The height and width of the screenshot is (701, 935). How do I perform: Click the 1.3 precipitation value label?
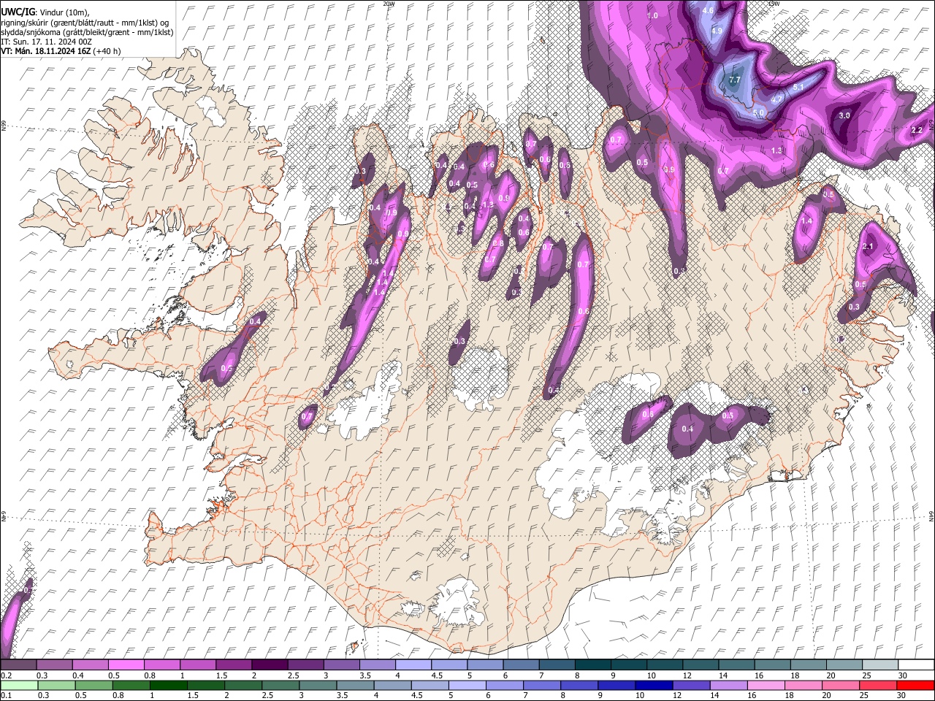pos(776,150)
